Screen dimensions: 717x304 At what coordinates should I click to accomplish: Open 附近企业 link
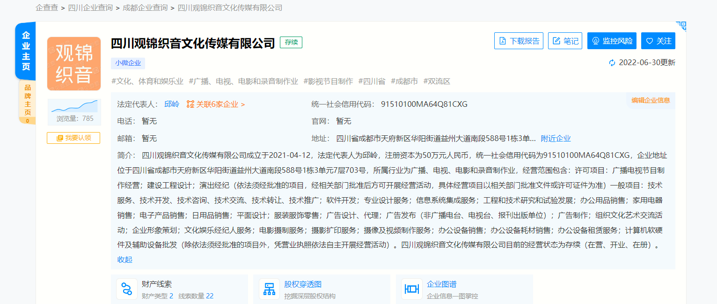point(556,138)
